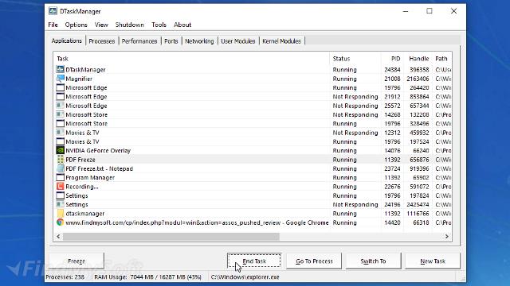Screen dimensions: 510x286
Task: Select the Recording... task
Action: (82, 187)
